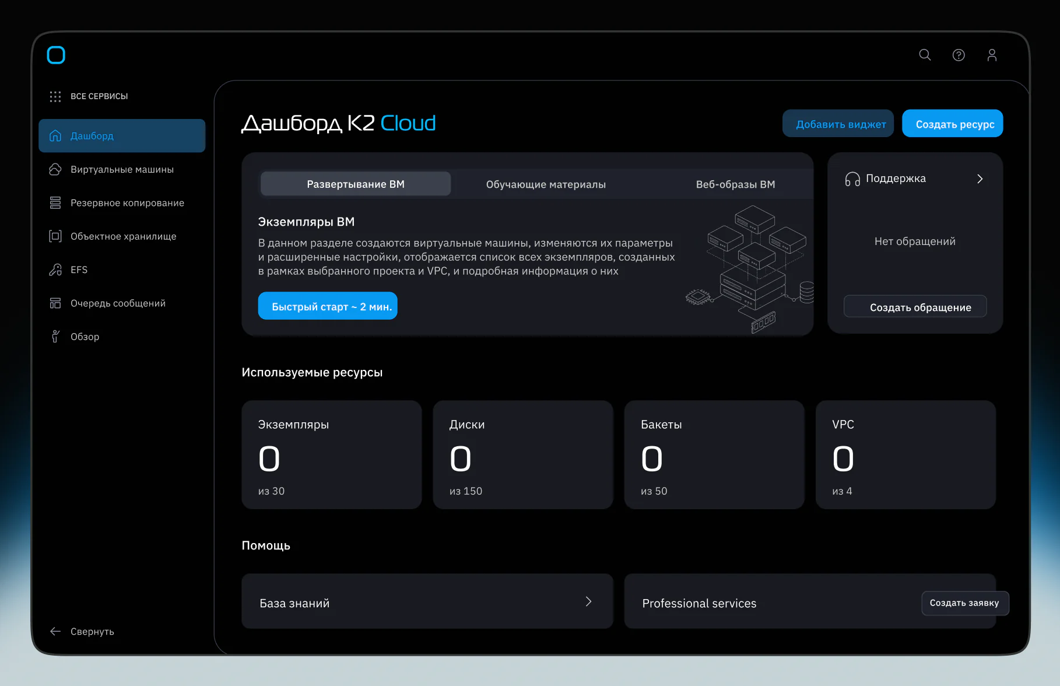The image size is (1060, 686).
Task: Open the Professional services card
Action: (810, 601)
